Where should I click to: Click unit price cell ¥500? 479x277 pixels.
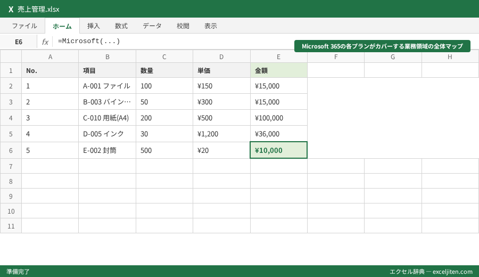(221, 118)
